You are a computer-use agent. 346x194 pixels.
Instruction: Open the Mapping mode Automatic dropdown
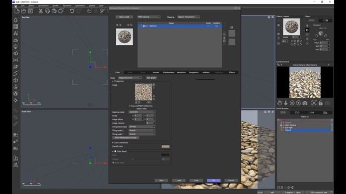pos(142,112)
